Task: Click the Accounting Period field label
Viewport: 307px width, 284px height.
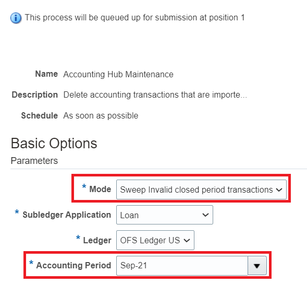Action: (73, 265)
